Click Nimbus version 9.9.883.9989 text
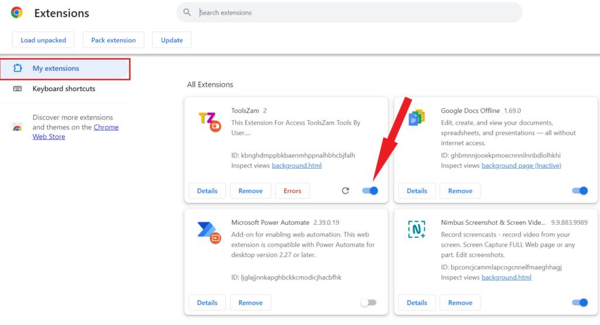 pos(569,223)
